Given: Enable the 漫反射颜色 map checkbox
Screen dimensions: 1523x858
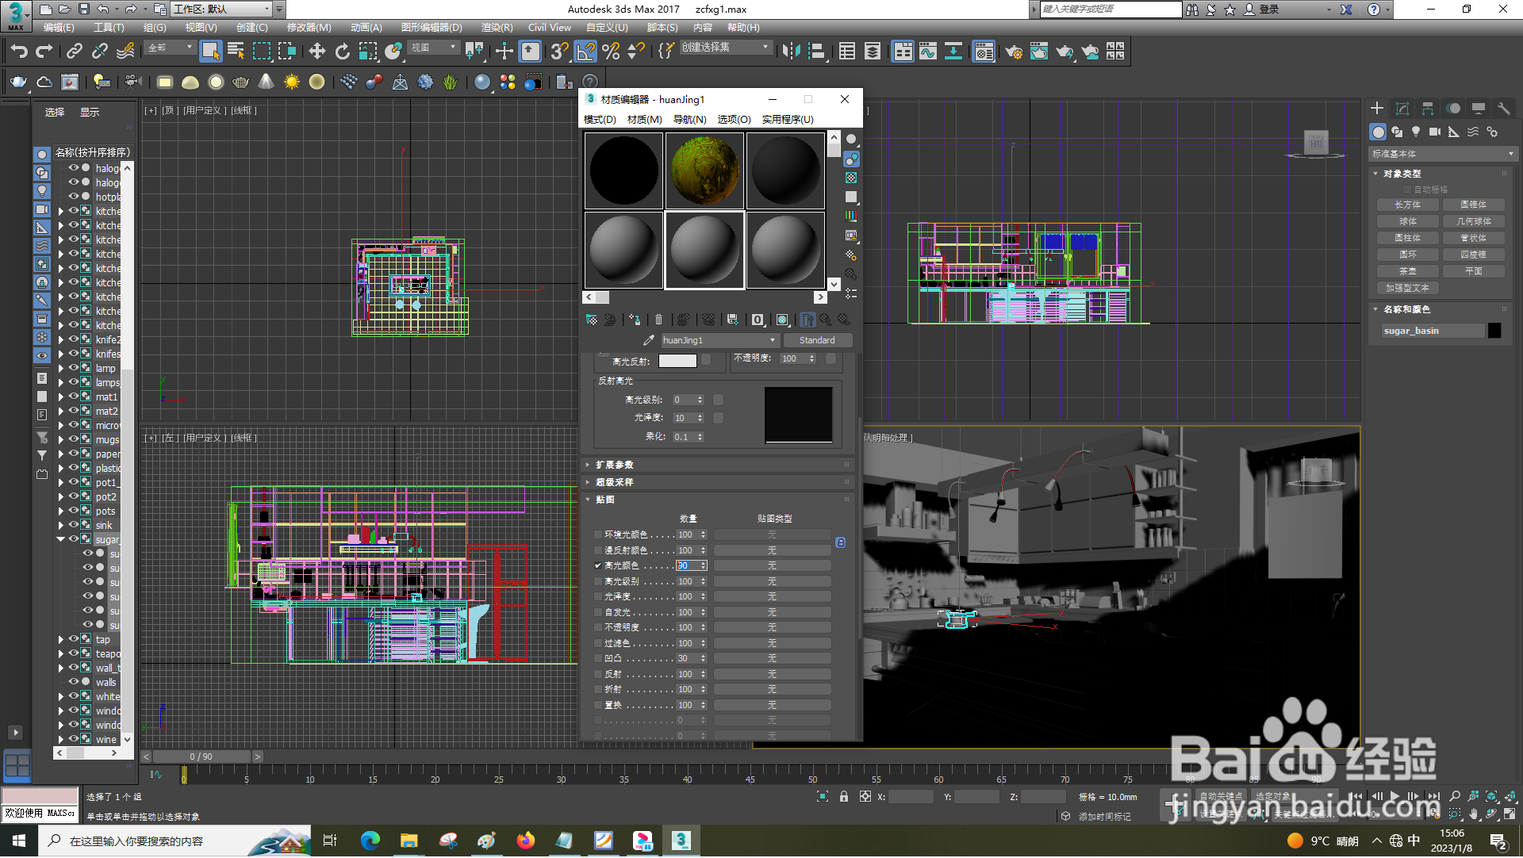Looking at the screenshot, I should click(x=598, y=550).
